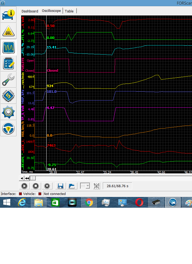192x264 pixels.
Task: Open oscilloscope PID settings gear
Action: (x=47, y=186)
